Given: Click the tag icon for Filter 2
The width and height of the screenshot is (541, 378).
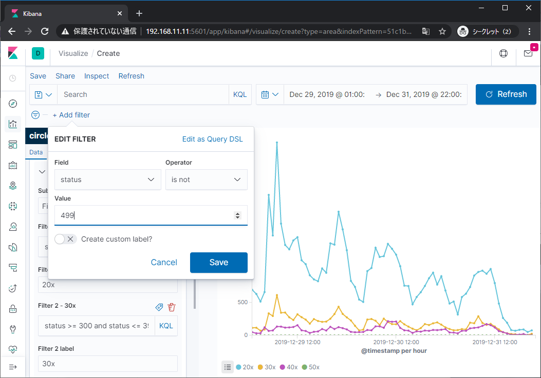Looking at the screenshot, I should 159,307.
